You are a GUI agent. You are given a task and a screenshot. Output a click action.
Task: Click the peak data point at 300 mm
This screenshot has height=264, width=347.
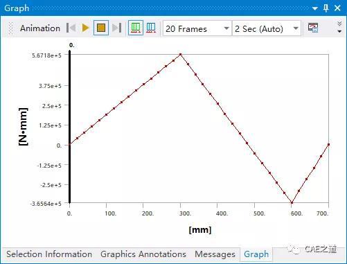coord(181,55)
